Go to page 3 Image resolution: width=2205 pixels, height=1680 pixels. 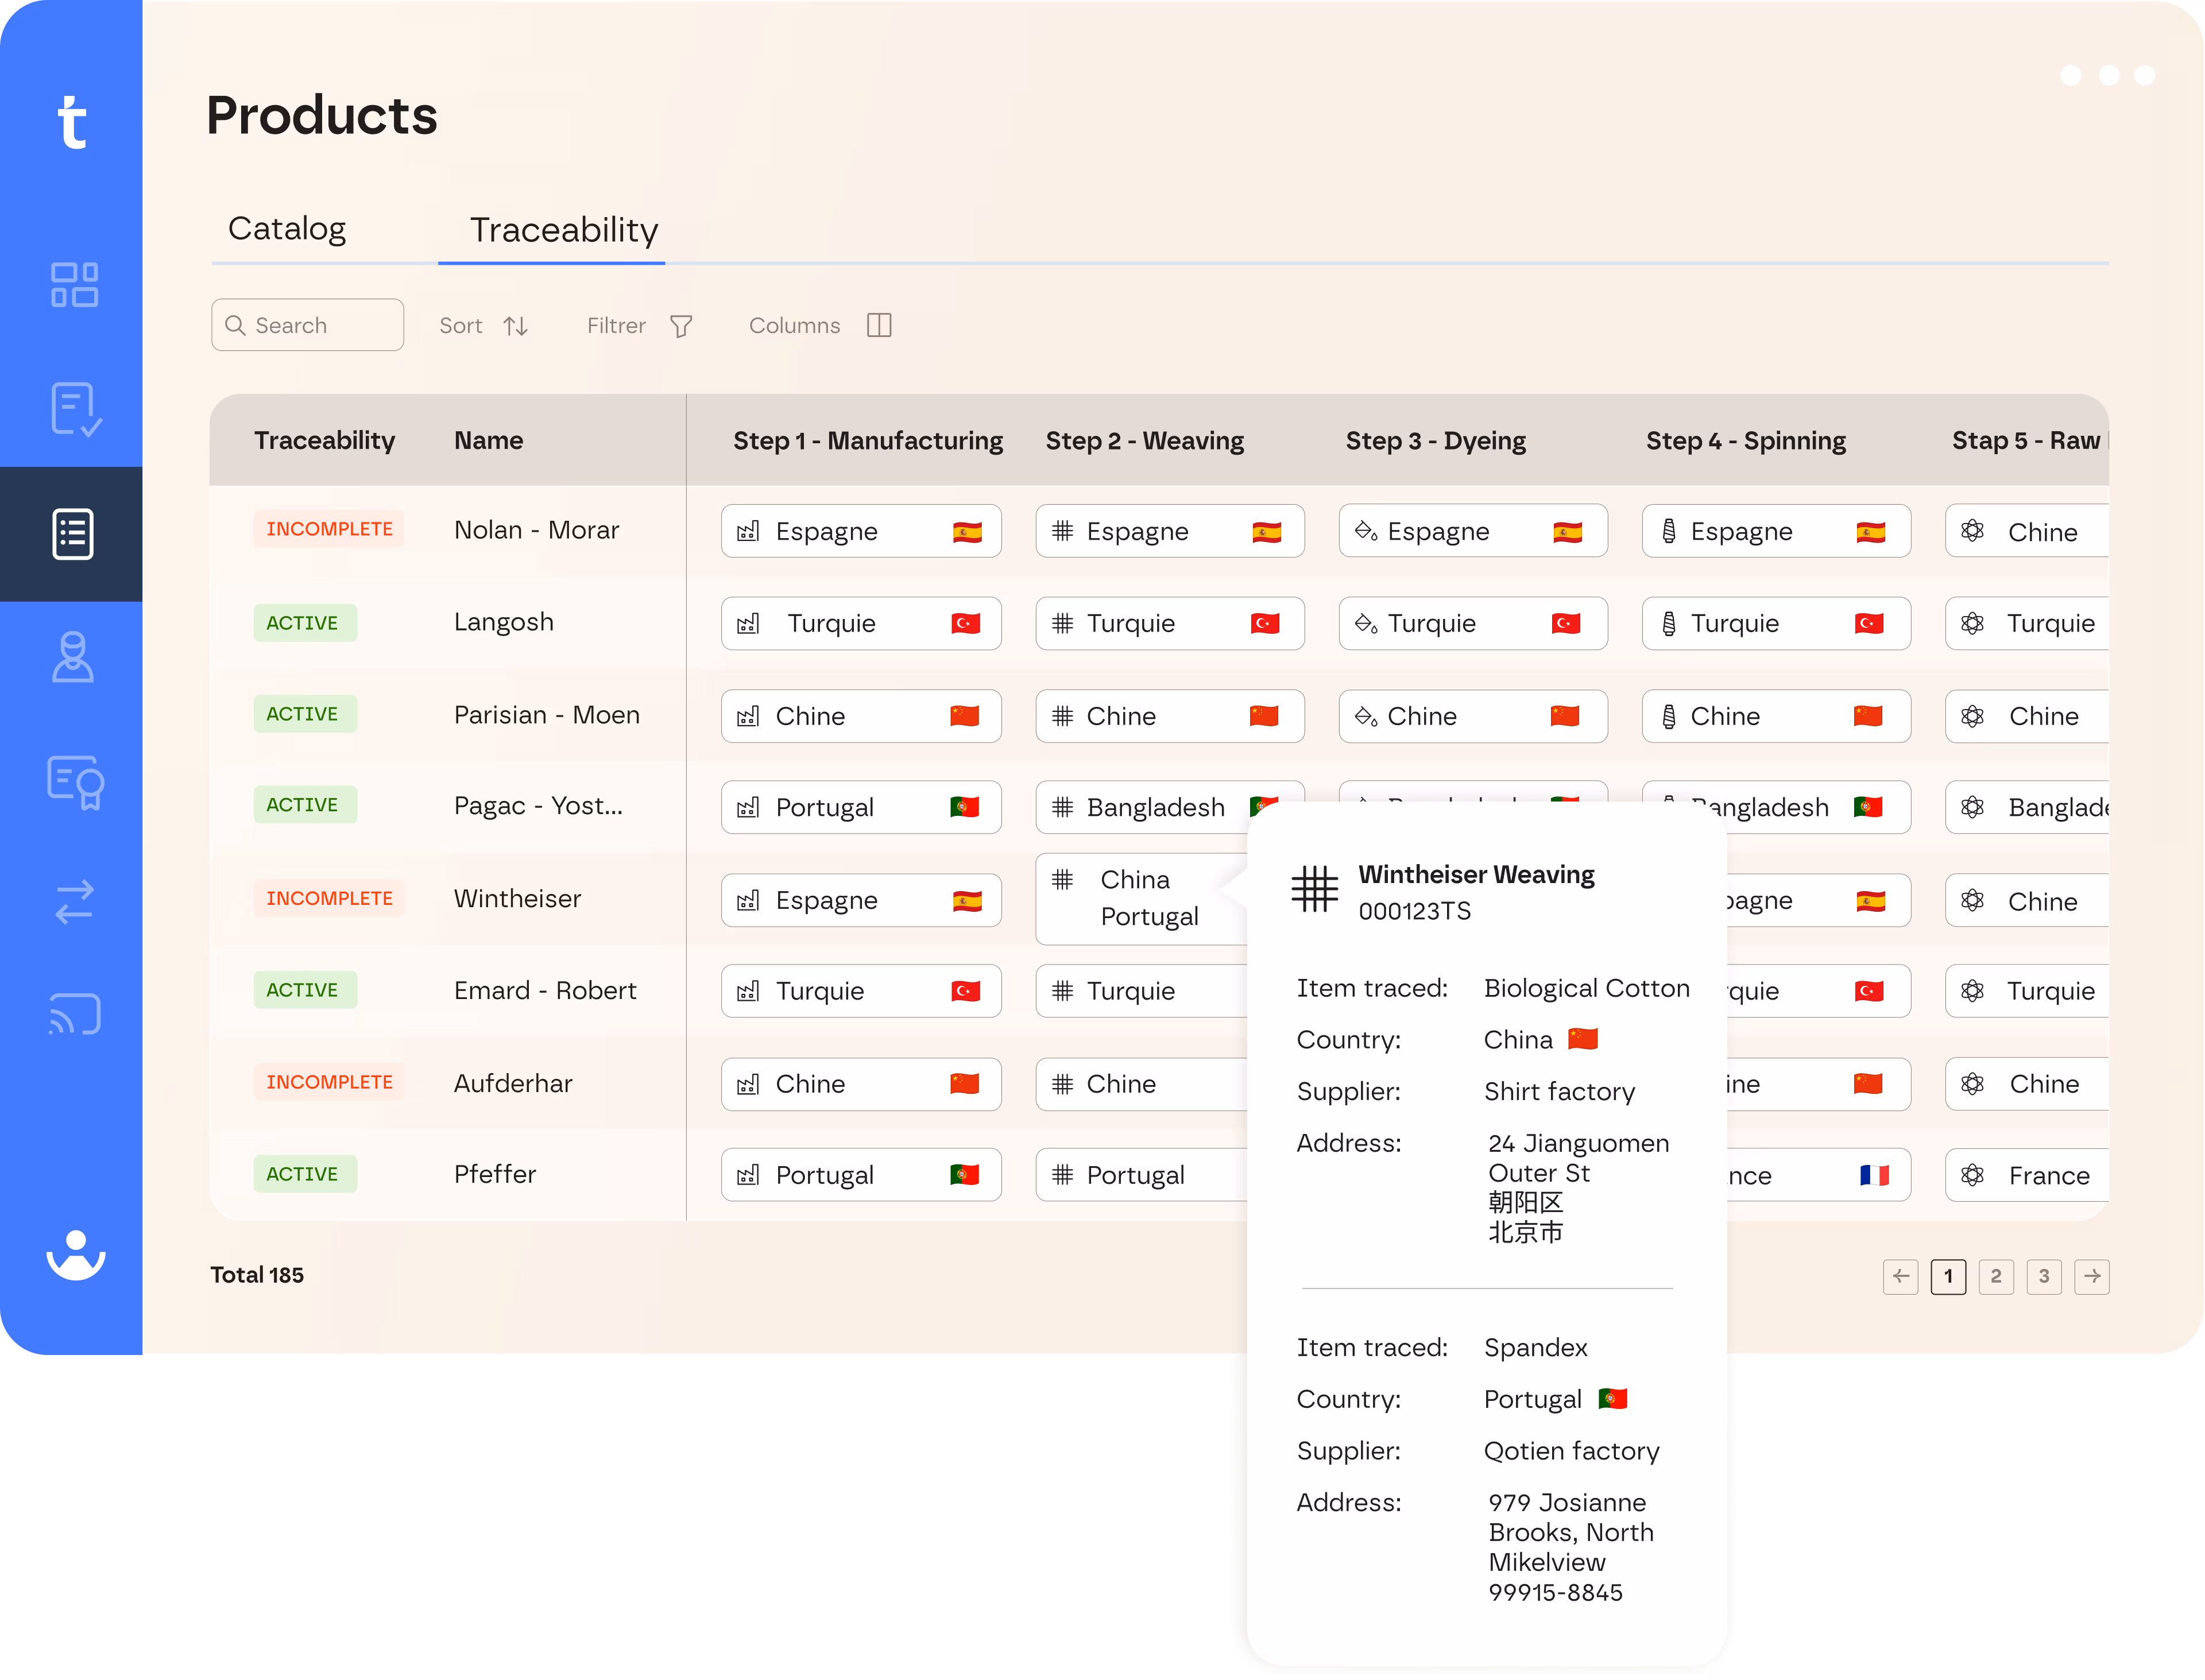pos(2043,1276)
